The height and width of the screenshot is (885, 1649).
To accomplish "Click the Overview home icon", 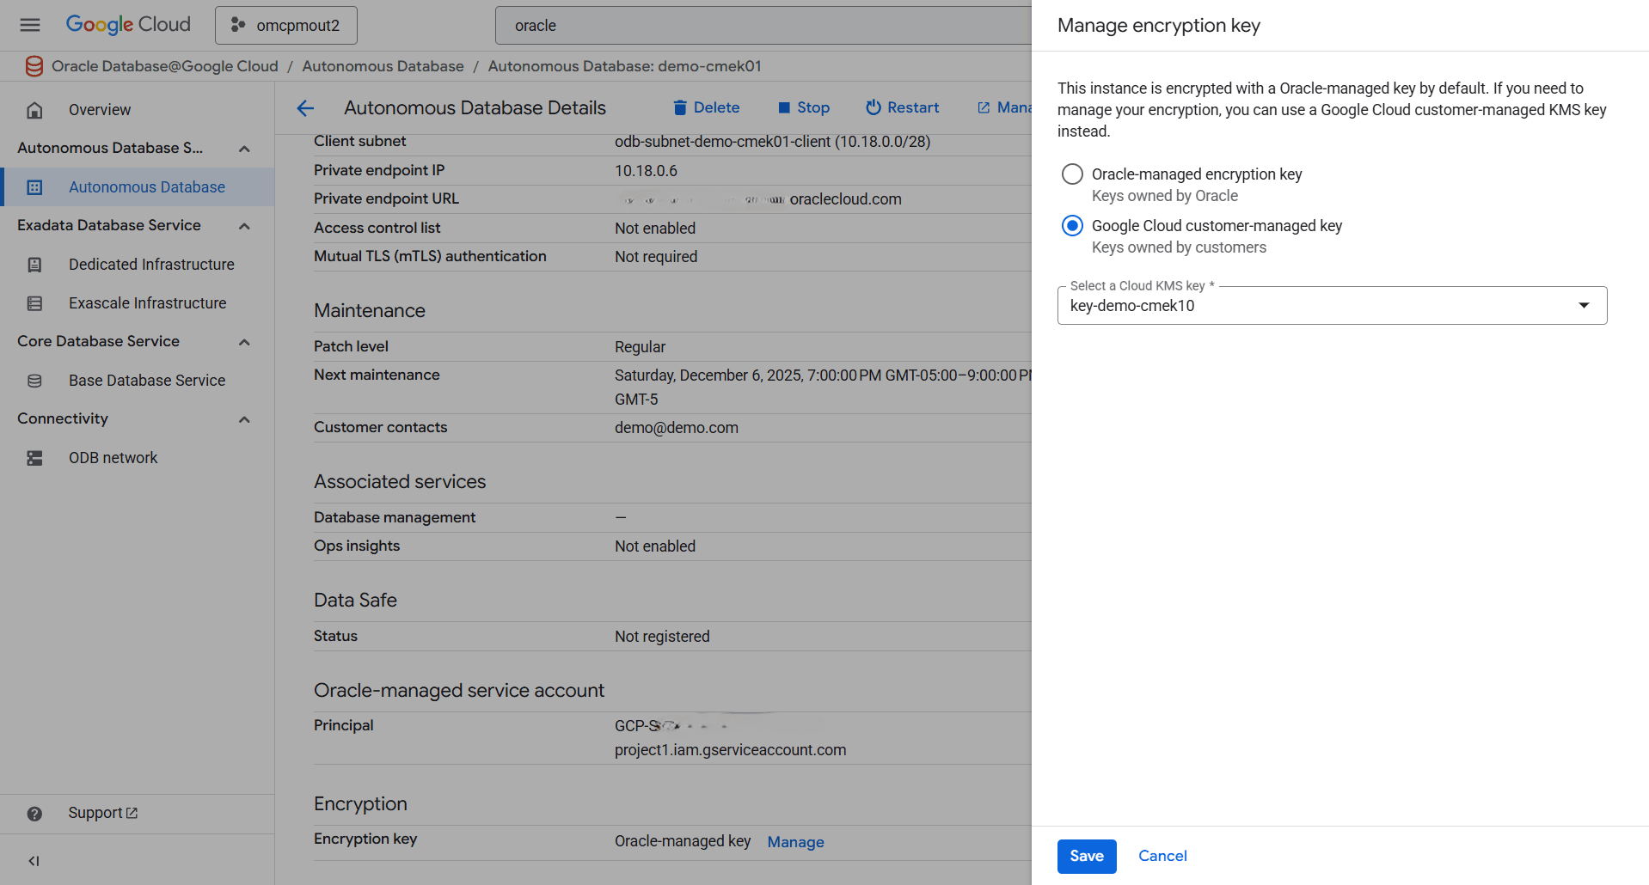I will 34,110.
